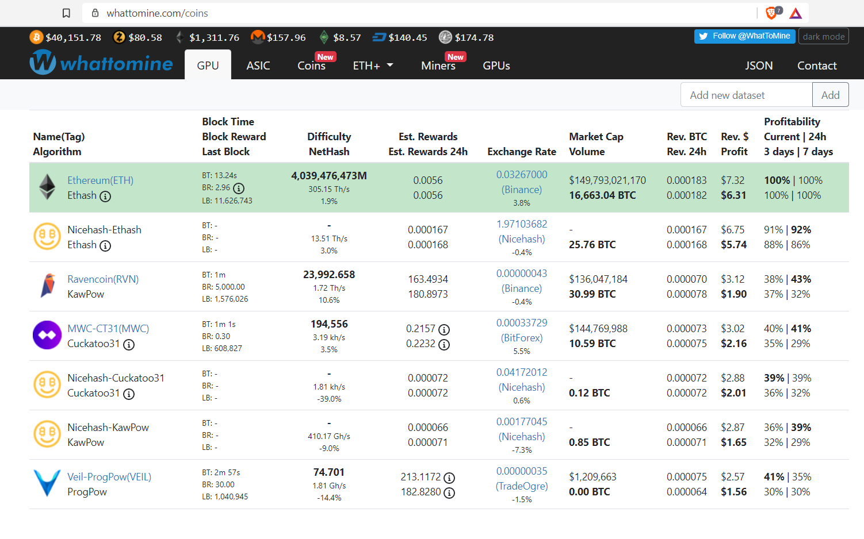
Task: Click the browser address bar URL
Action: tap(157, 13)
